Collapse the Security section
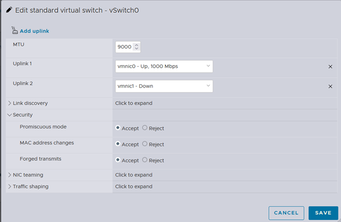 pos(9,115)
